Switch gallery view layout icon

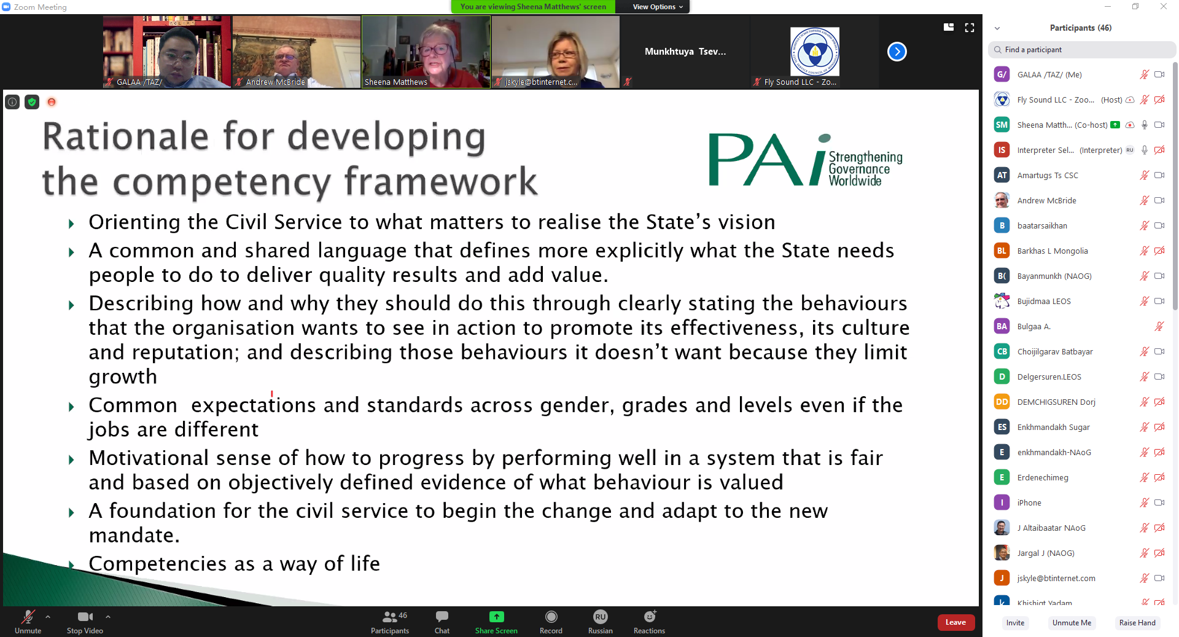tap(949, 27)
